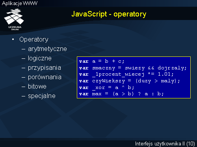Click the 'przypisania' list item
Screen dimensions: 197x147
tap(45, 68)
